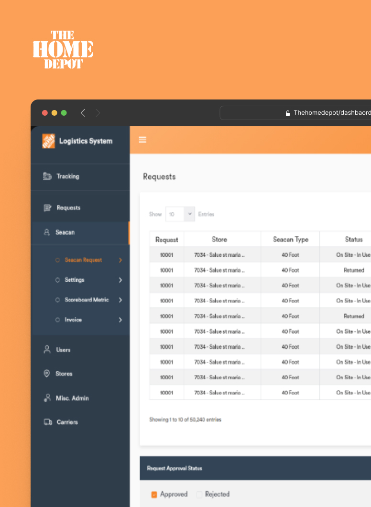Click the Seacan sidebar icon
This screenshot has width=371, height=507.
(x=47, y=232)
